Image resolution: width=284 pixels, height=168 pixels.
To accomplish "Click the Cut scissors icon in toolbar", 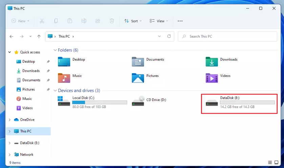I will coord(42,21).
